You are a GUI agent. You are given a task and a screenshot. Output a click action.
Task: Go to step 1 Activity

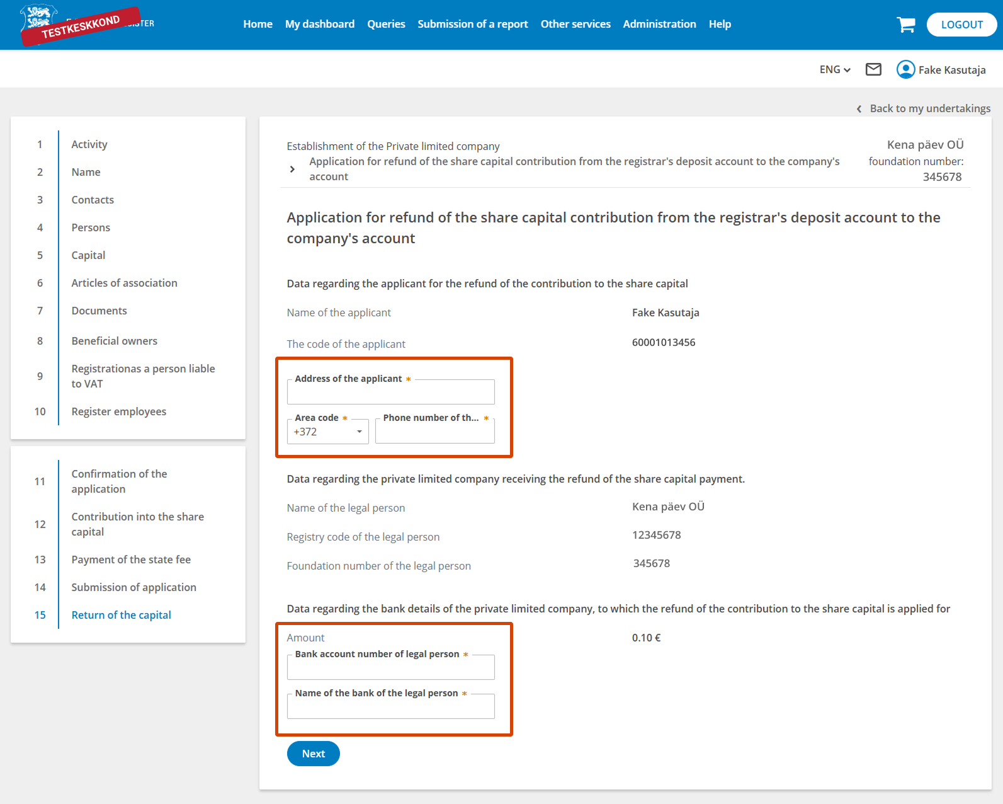pos(89,144)
